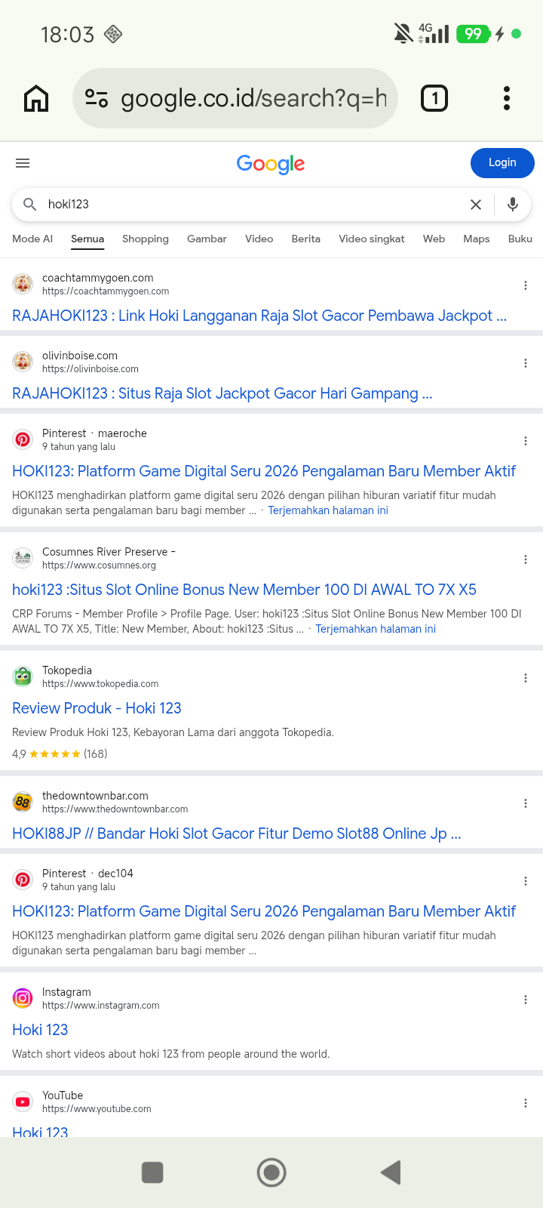Start voice search with microphone icon
Image resolution: width=543 pixels, height=1208 pixels.
click(x=513, y=205)
